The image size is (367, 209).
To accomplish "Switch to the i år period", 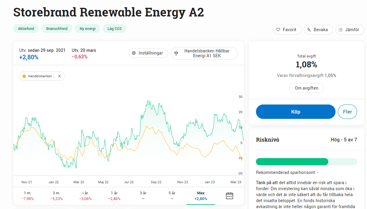I will pos(85,196).
